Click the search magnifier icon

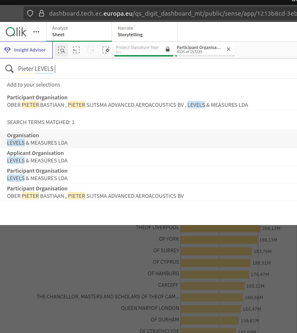tap(9, 69)
